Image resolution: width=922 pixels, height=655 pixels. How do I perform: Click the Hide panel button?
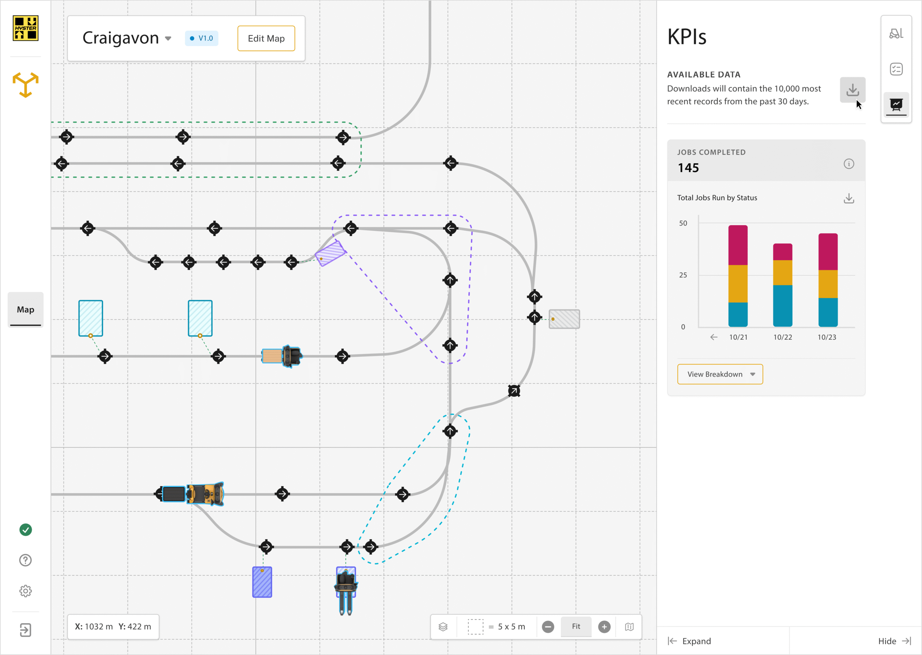click(x=895, y=641)
